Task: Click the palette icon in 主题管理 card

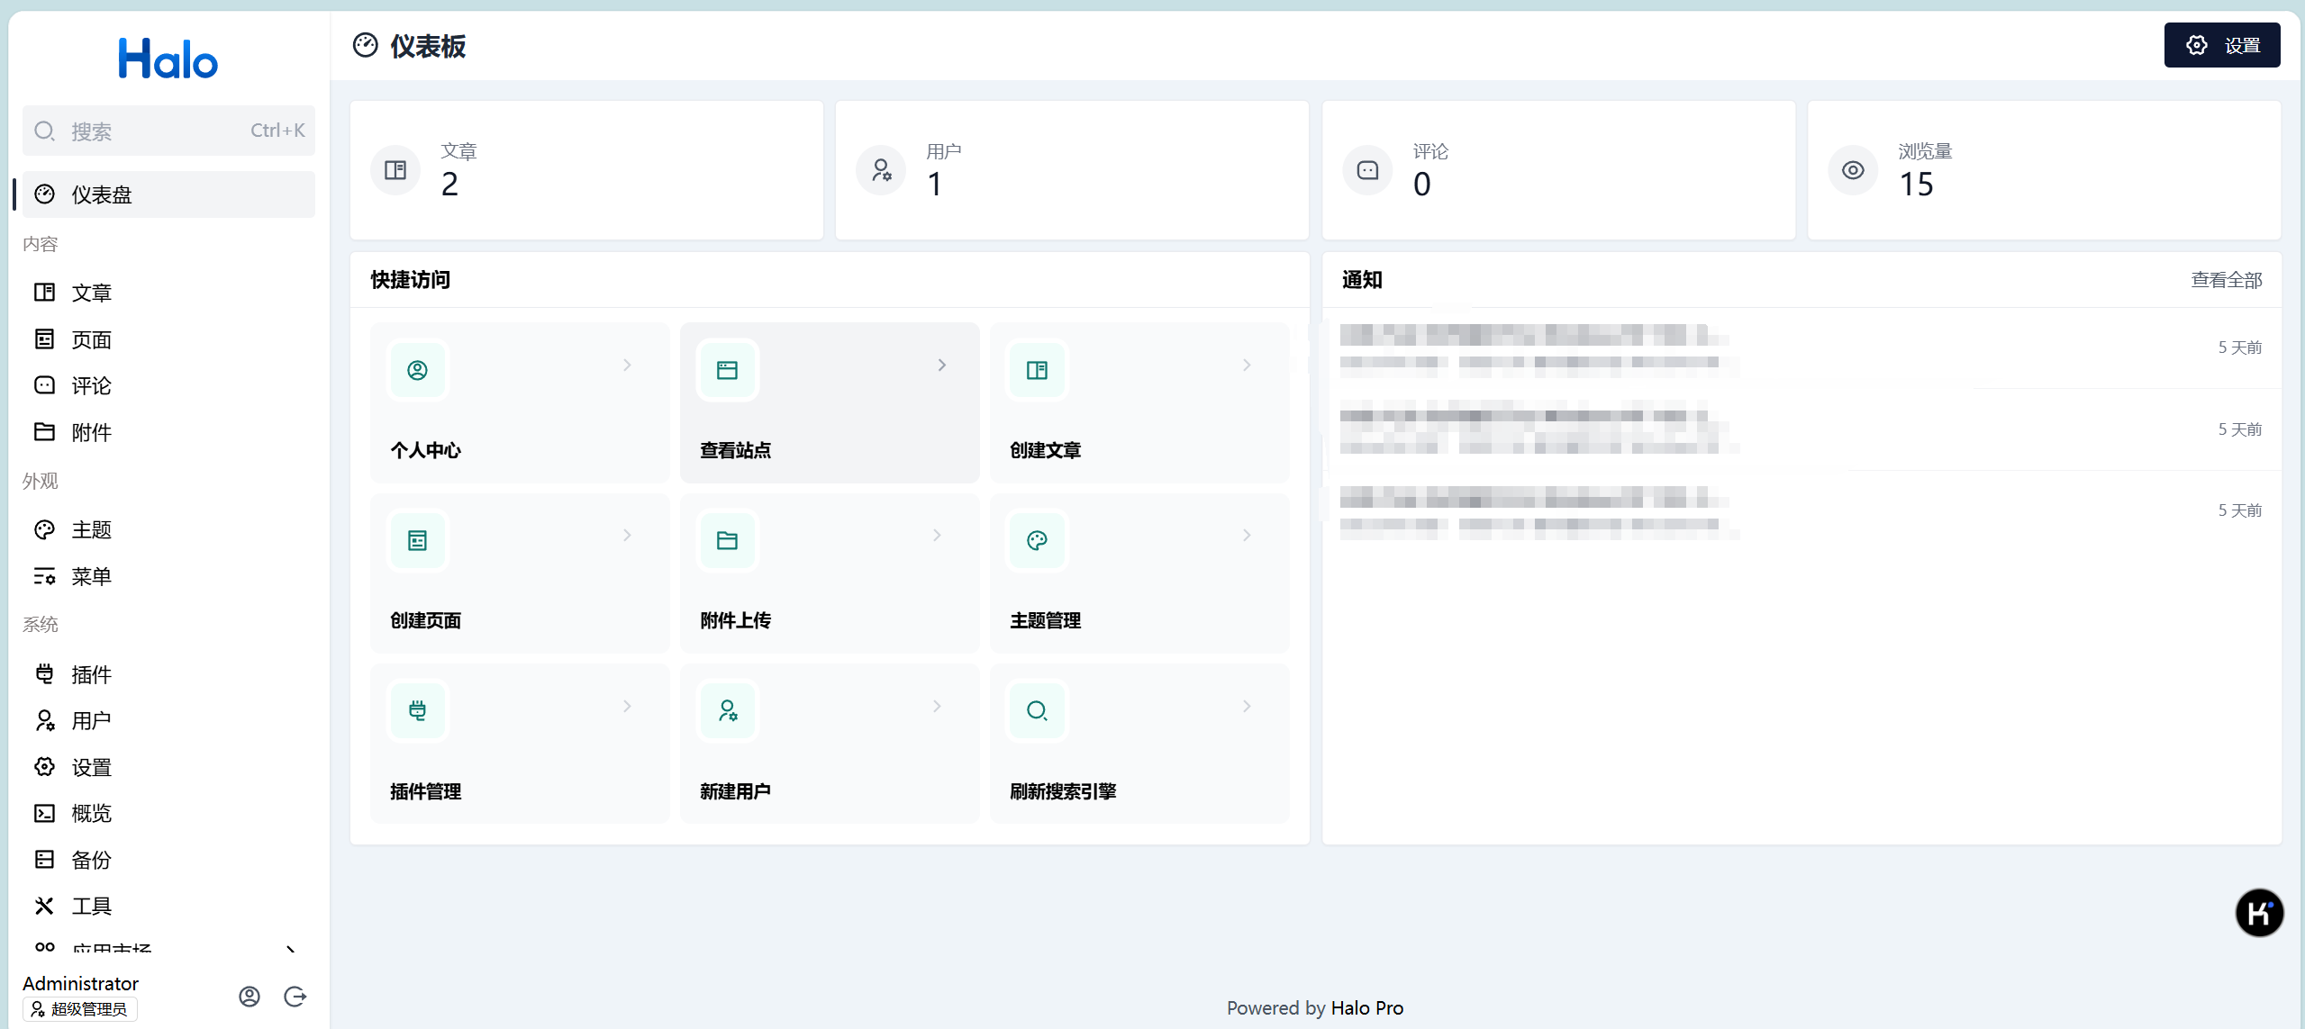Action: tap(1037, 540)
